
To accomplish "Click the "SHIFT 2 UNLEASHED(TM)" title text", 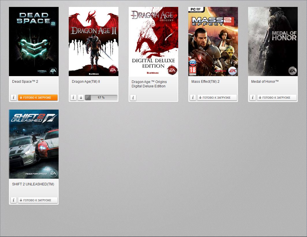I will coord(33,184).
